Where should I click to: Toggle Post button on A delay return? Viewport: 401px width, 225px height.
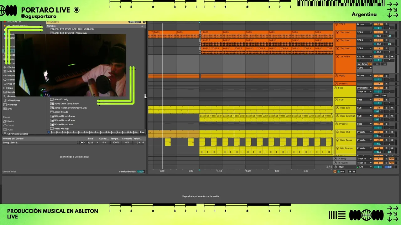pos(392,159)
